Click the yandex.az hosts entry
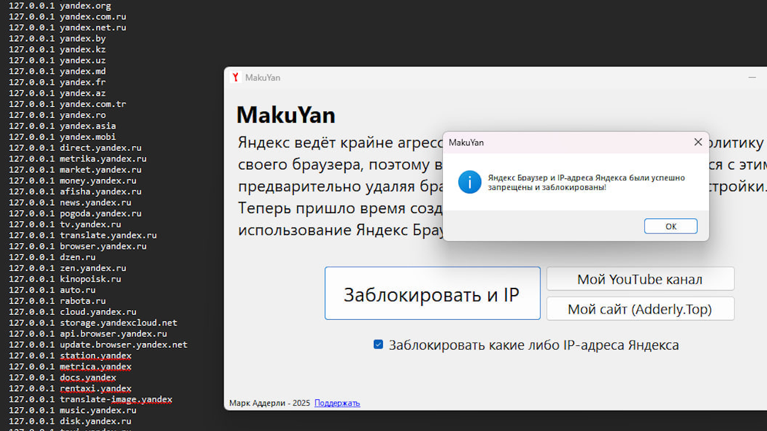The image size is (767, 431). pyautogui.click(x=57, y=93)
